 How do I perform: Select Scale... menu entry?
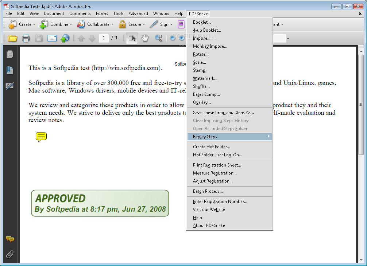[x=229, y=62]
